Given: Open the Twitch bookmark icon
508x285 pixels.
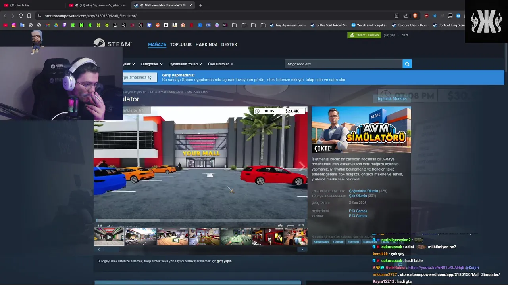Looking at the screenshot, I should [x=65, y=25].
